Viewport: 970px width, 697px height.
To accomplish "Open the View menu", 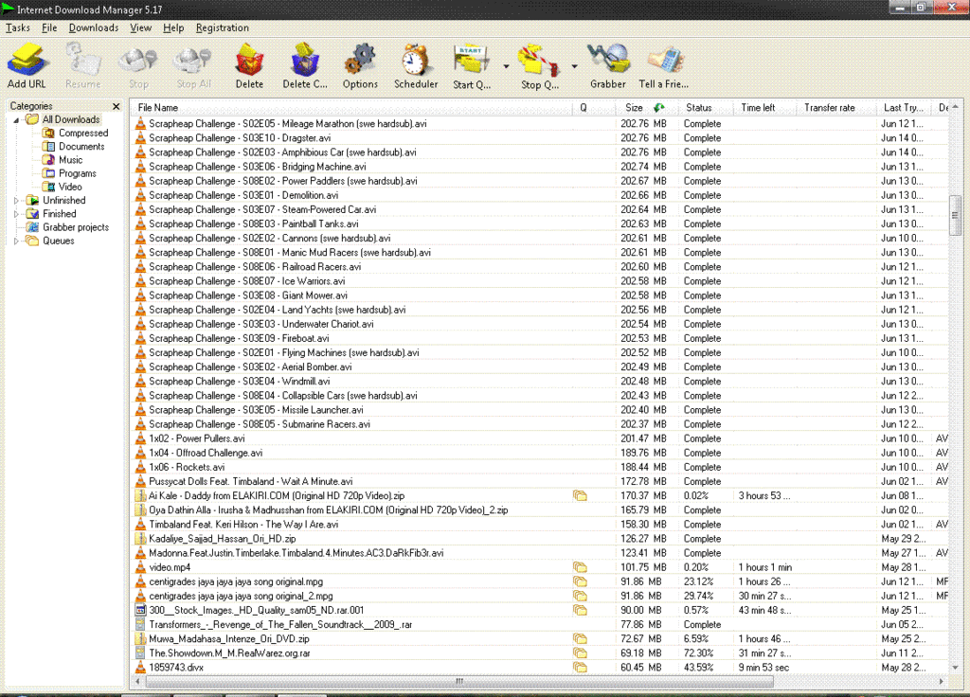I will click(140, 27).
